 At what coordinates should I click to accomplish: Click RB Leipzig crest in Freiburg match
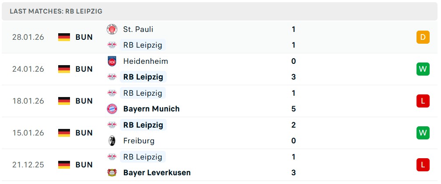[x=112, y=125]
